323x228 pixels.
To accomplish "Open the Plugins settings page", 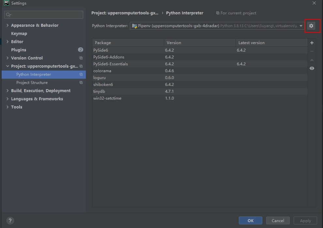I will pyautogui.click(x=19, y=50).
